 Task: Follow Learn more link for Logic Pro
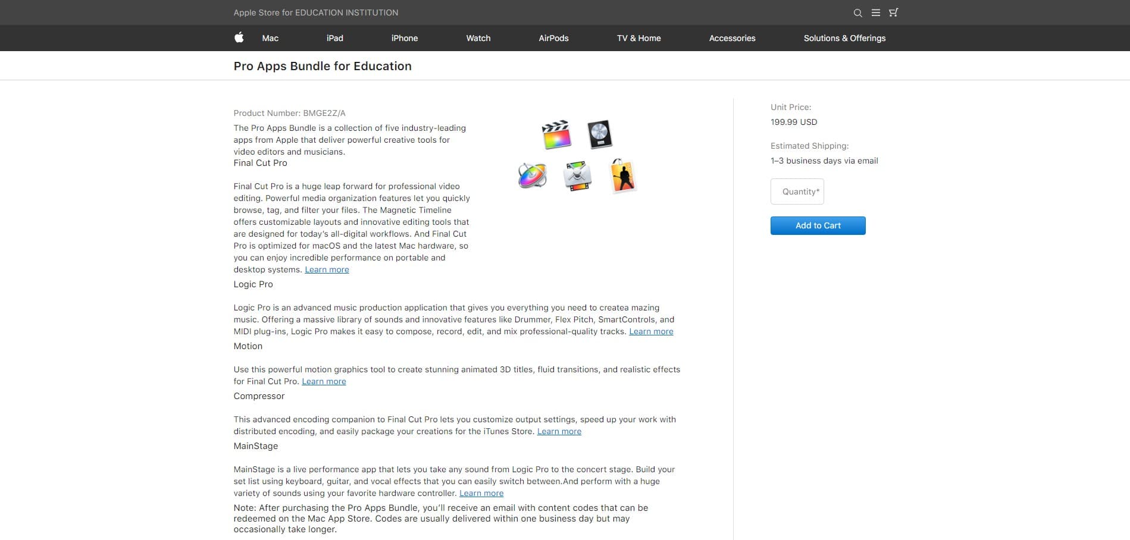point(651,331)
